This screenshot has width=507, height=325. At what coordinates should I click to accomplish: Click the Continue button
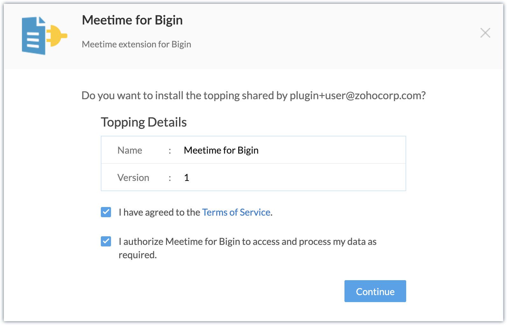pyautogui.click(x=375, y=291)
